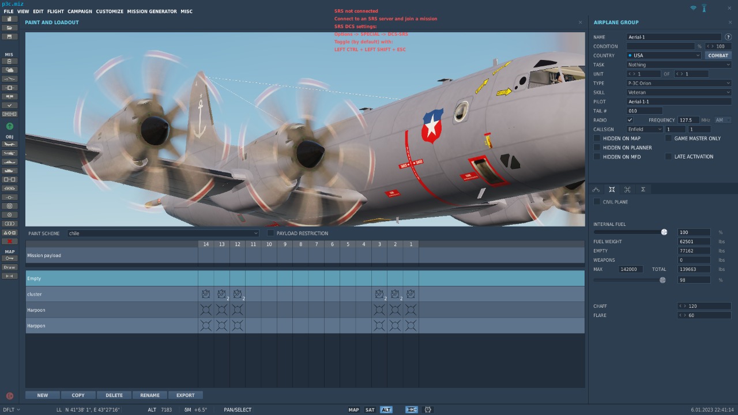The width and height of the screenshot is (738, 415).
Task: Click the green fly mission arrow icon
Action: 10,126
